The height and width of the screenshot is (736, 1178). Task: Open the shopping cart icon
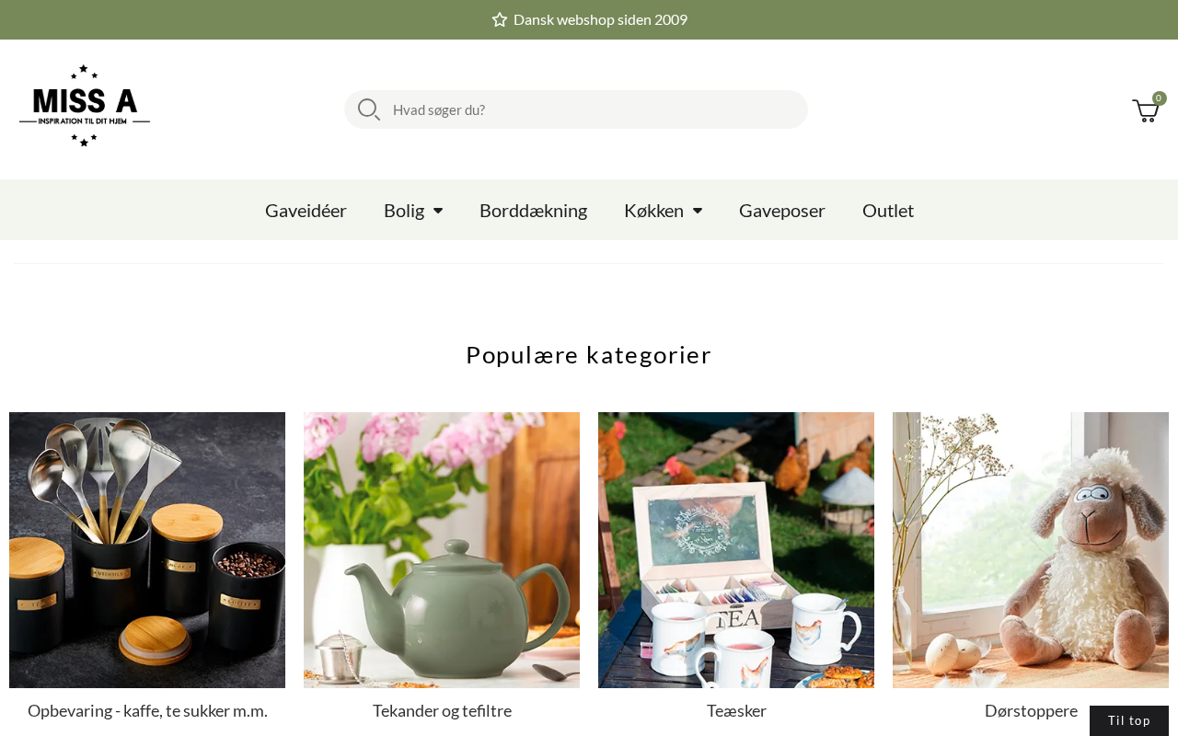[x=1145, y=111]
